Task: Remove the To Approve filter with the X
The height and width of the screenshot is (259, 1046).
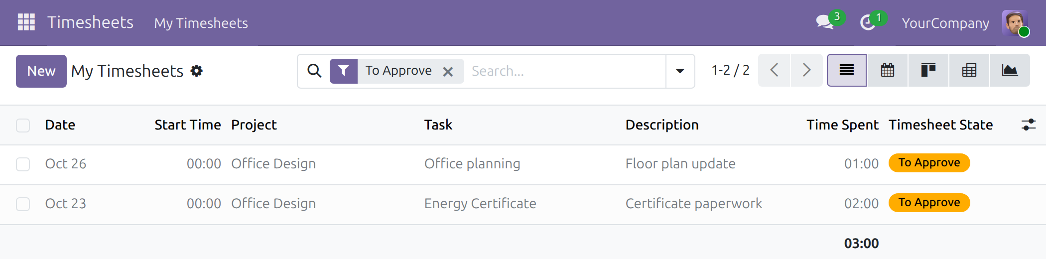Action: (448, 72)
